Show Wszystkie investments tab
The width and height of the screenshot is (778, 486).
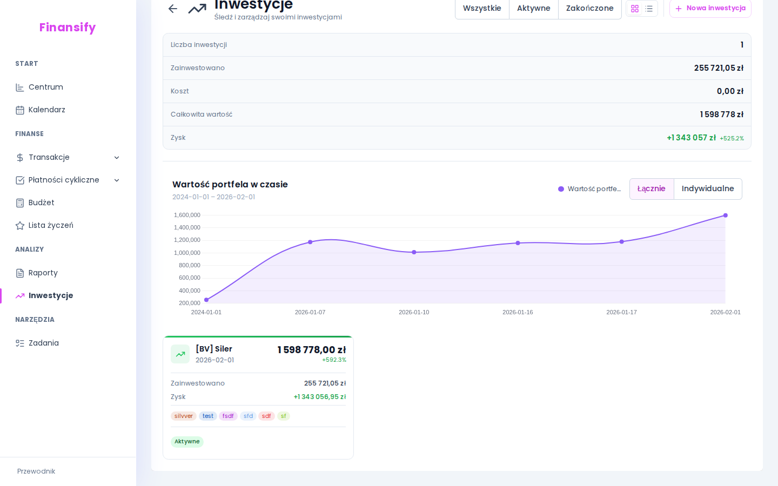pyautogui.click(x=482, y=9)
